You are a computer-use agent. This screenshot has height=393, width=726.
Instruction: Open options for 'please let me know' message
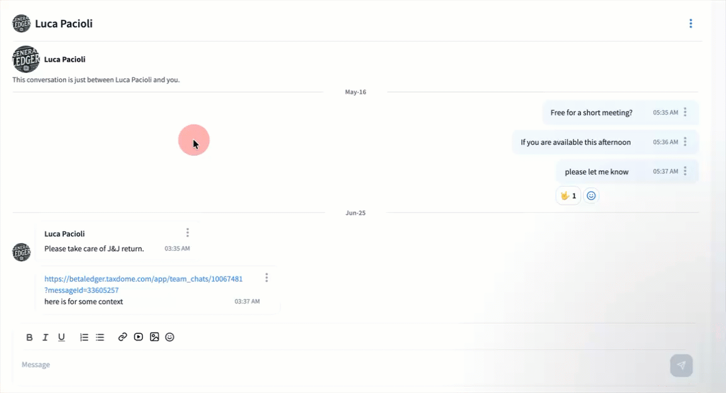tap(685, 171)
